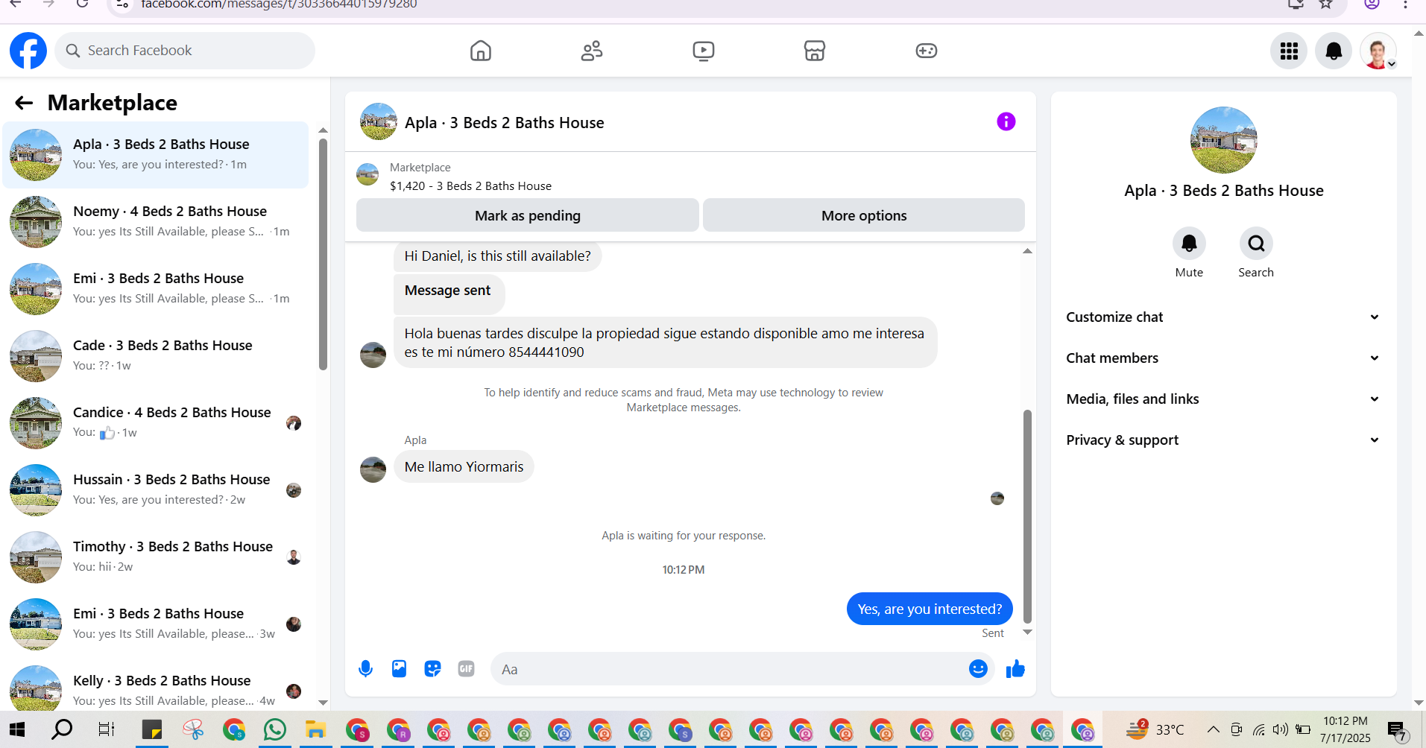This screenshot has width=1426, height=748.
Task: Open Windows taskbar search
Action: 62,729
